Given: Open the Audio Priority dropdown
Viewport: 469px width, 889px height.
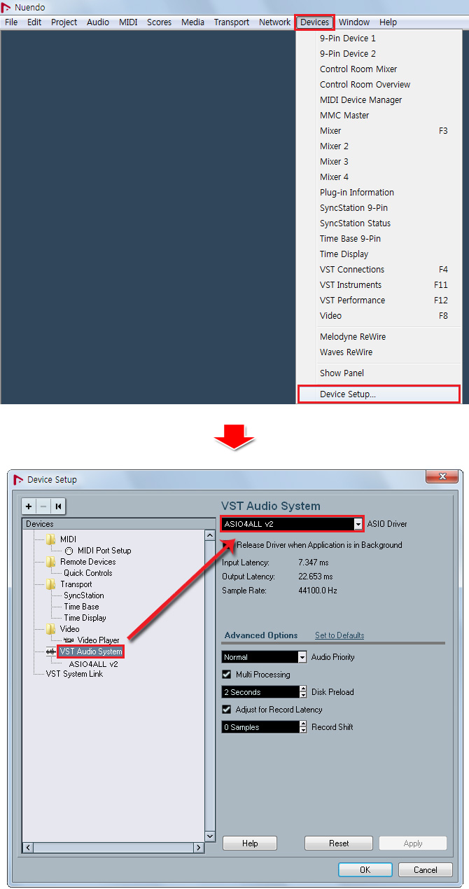Looking at the screenshot, I should pyautogui.click(x=302, y=657).
